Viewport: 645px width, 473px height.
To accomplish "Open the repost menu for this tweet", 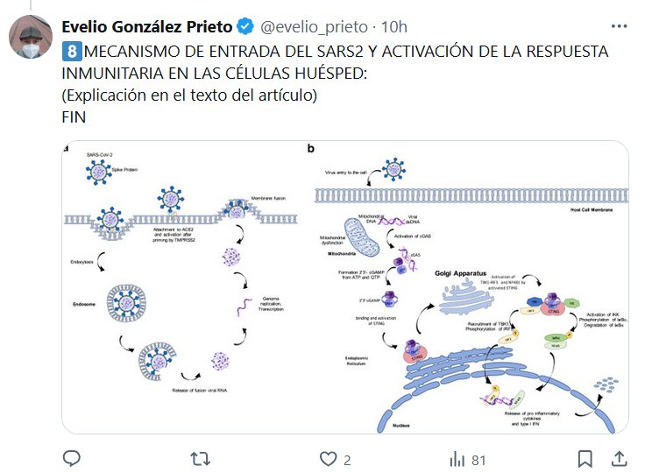I will point(201,458).
